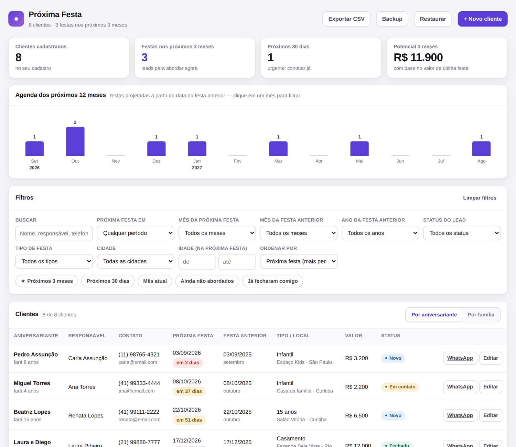Expand the Mês da próxima festa dropdown
The image size is (516, 447).
pos(217,233)
